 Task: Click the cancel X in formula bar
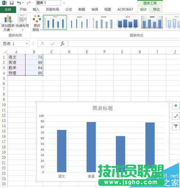click(x=42, y=43)
